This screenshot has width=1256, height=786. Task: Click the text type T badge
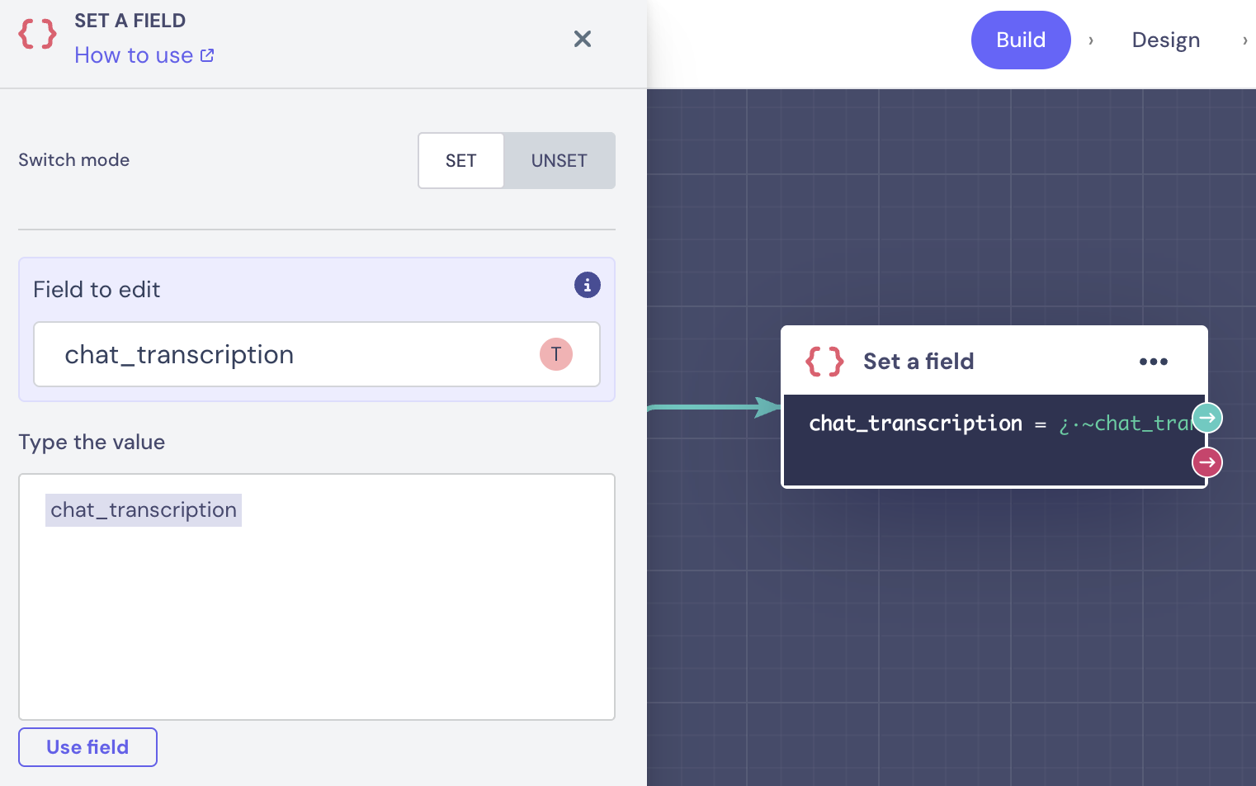click(x=555, y=354)
